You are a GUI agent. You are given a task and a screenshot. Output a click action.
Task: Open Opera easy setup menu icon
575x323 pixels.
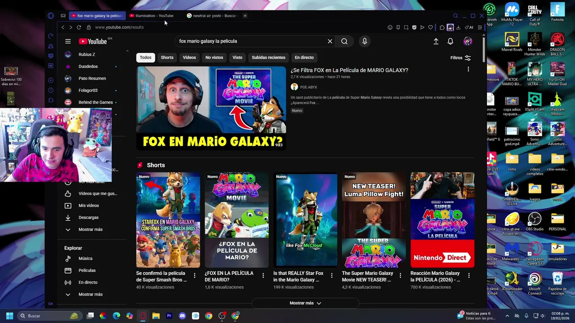(480, 27)
